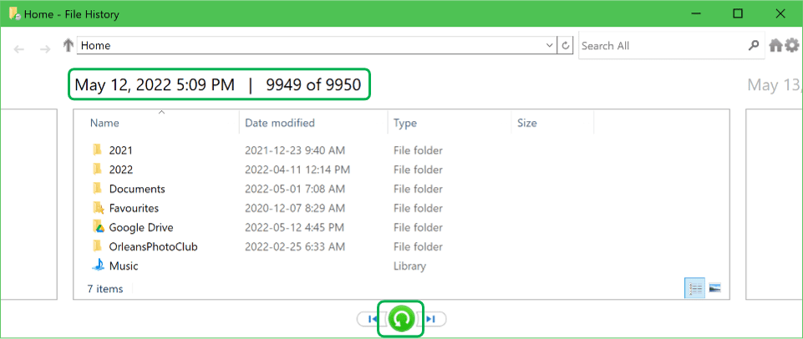Sort by Name column
The height and width of the screenshot is (339, 803).
point(104,123)
